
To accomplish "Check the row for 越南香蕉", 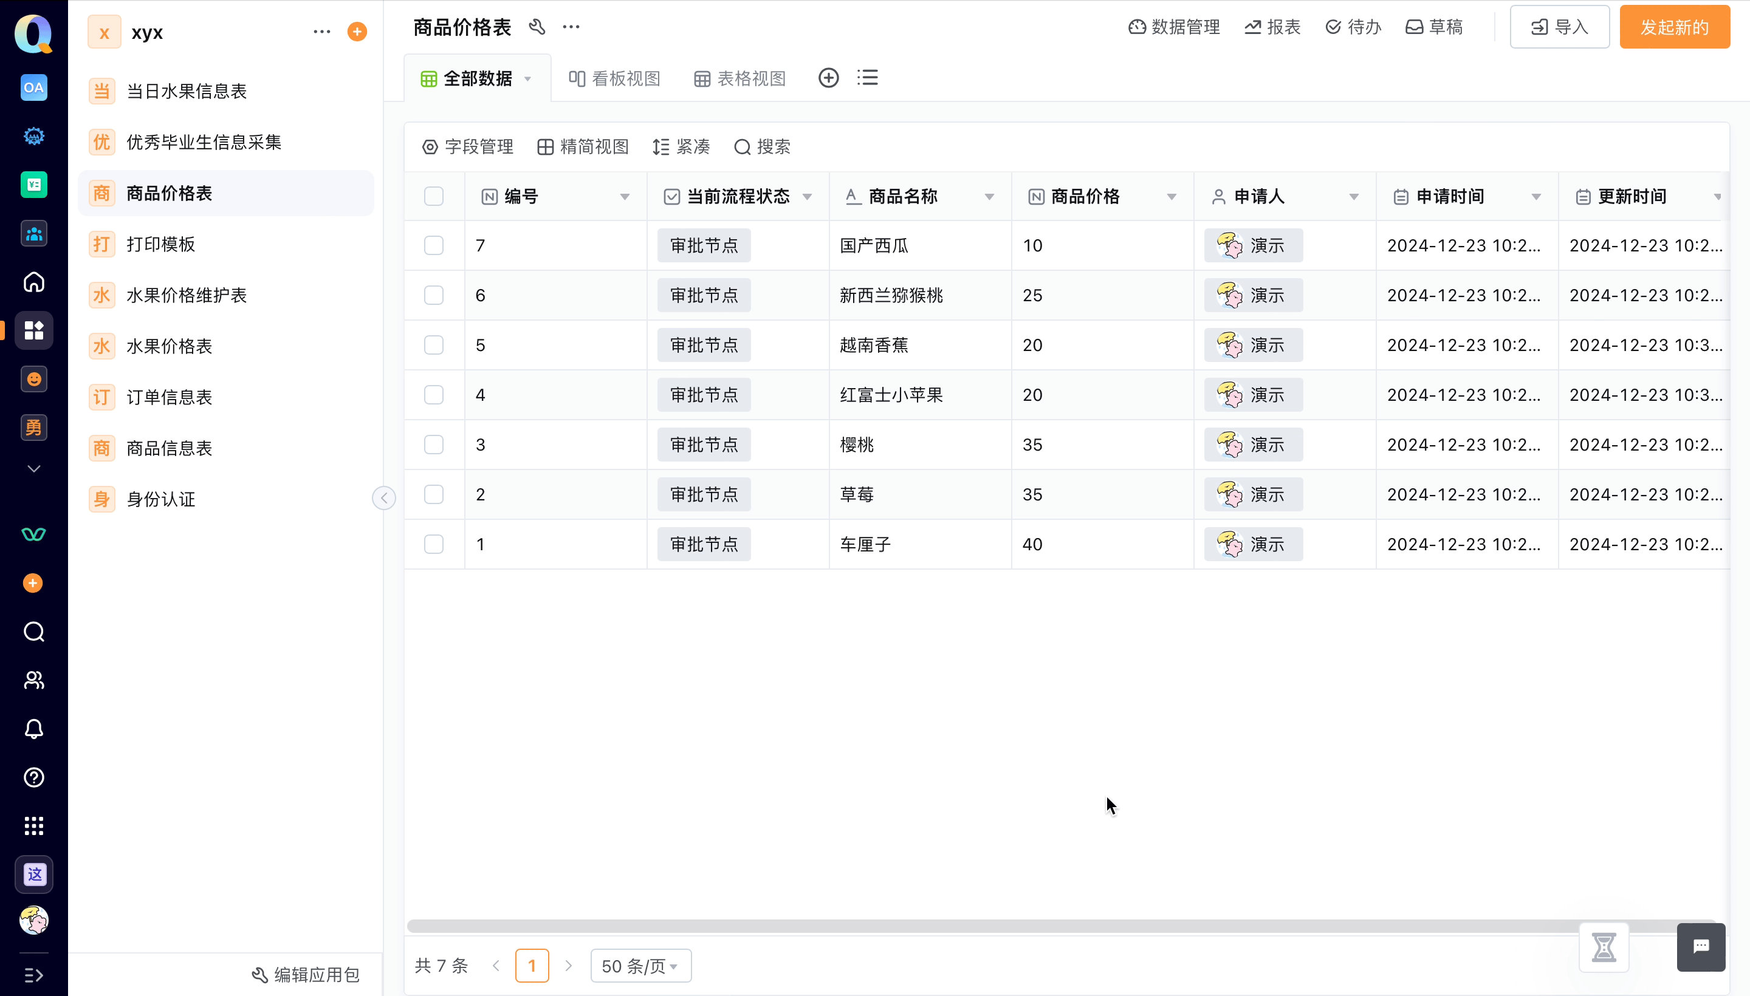I will [434, 345].
